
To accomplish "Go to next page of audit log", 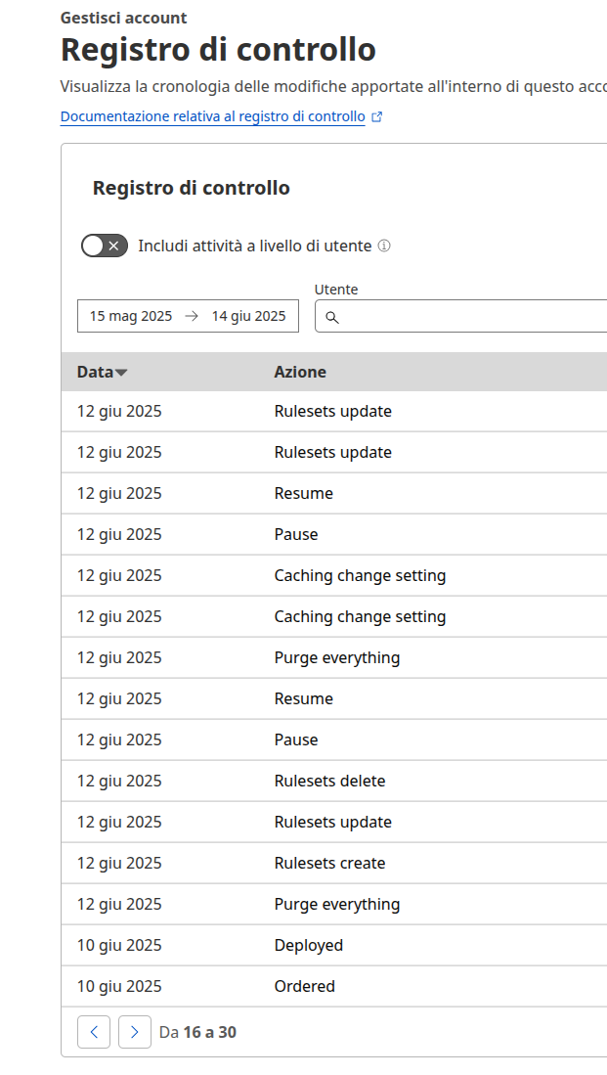I will point(135,1032).
